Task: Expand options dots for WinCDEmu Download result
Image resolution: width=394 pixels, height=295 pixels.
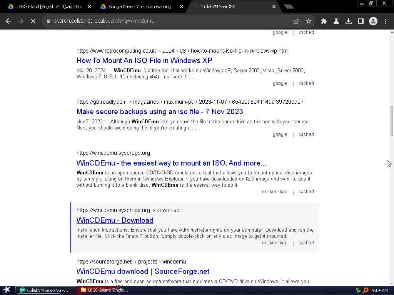Action: click(x=293, y=244)
